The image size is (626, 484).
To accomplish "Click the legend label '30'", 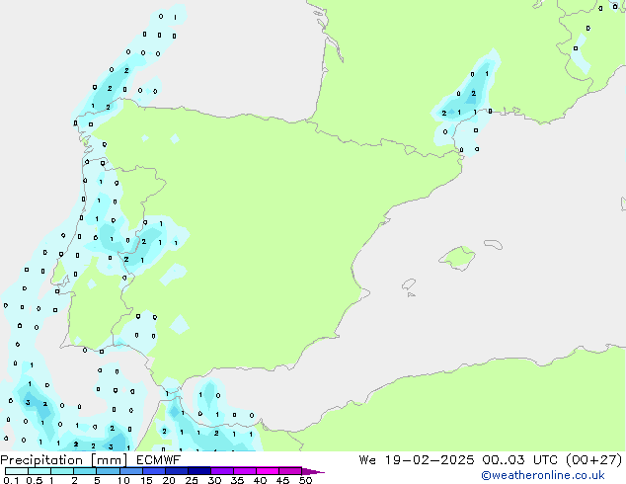I will tap(214, 480).
